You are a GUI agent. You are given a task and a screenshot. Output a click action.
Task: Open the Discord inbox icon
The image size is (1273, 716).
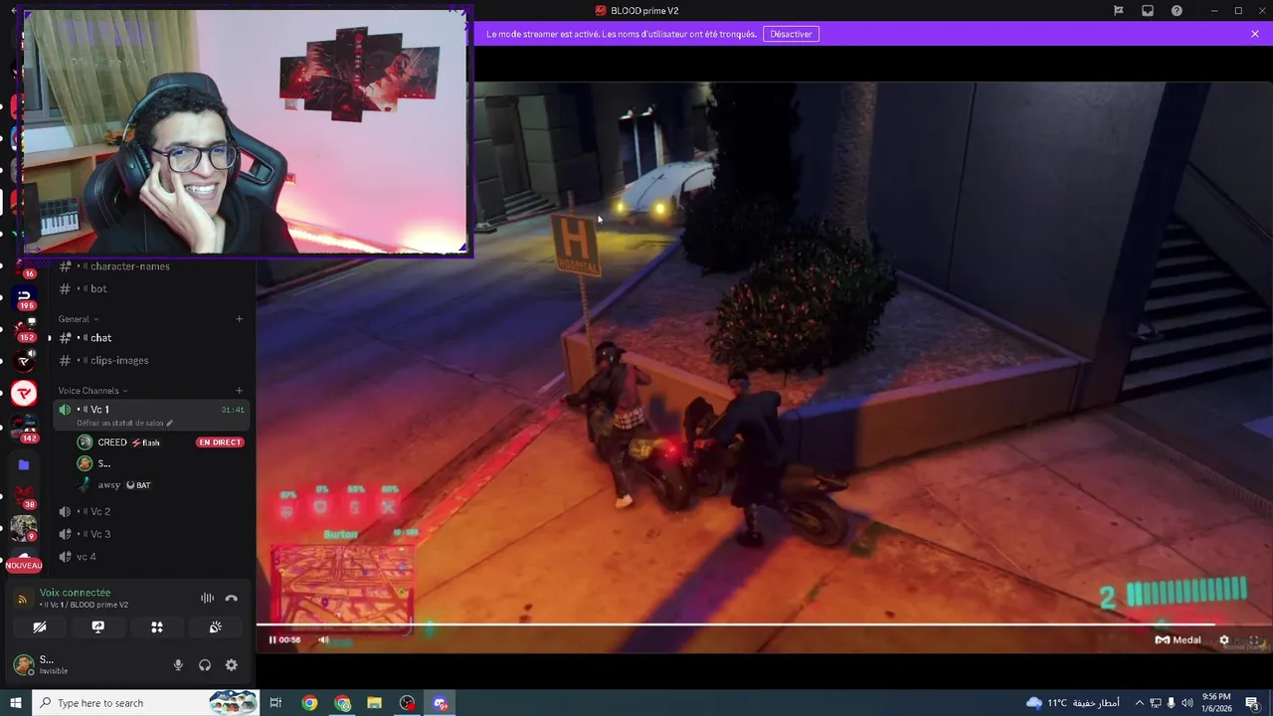pyautogui.click(x=1148, y=11)
